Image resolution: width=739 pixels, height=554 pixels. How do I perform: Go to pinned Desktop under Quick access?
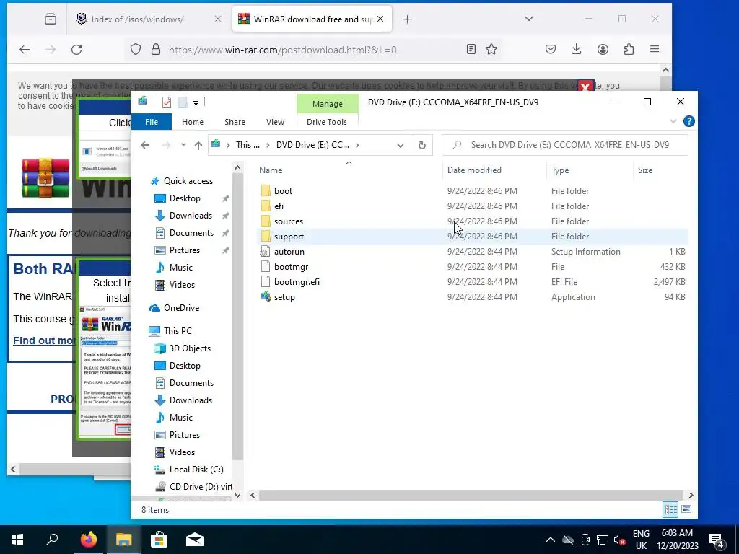pos(185,198)
